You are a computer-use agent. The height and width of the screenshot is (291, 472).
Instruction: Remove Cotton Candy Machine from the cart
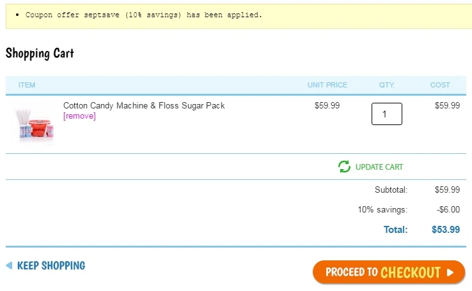[x=79, y=116]
